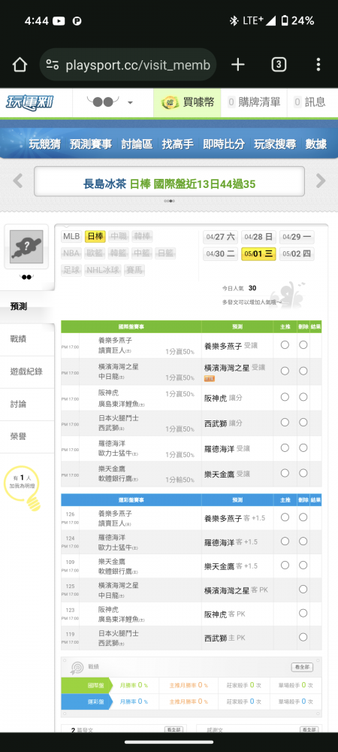Select the 04/28 日 date tab
The image size is (338, 752).
pyautogui.click(x=258, y=237)
